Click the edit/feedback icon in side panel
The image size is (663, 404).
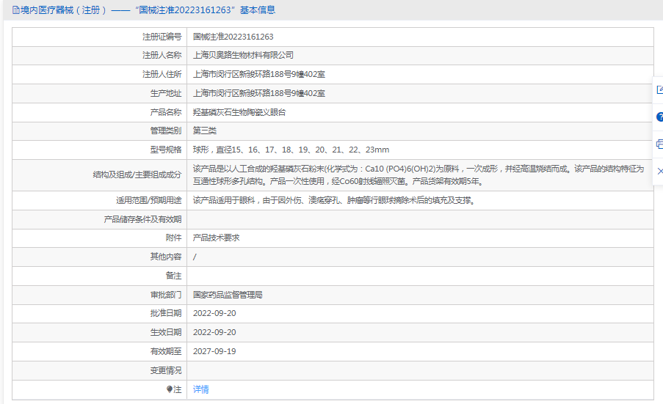(659, 90)
